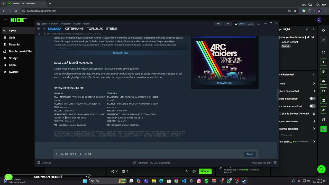Expand Aktif hedefler row chevron
Image resolution: width=329 pixels, height=185 pixels.
tap(314, 142)
